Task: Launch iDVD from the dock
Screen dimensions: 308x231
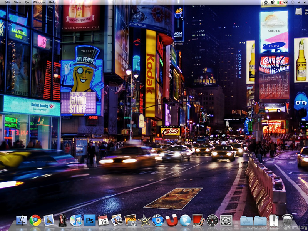Action: [158, 220]
